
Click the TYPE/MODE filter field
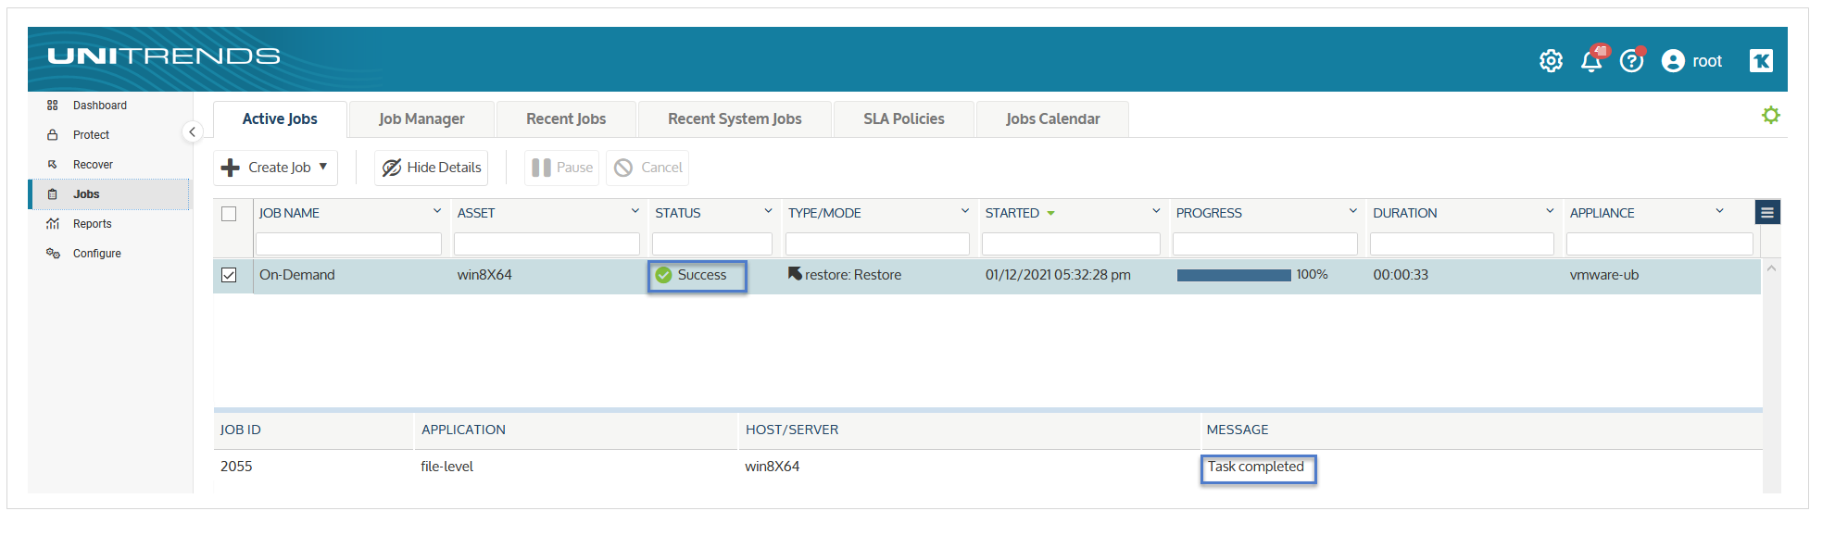point(877,243)
